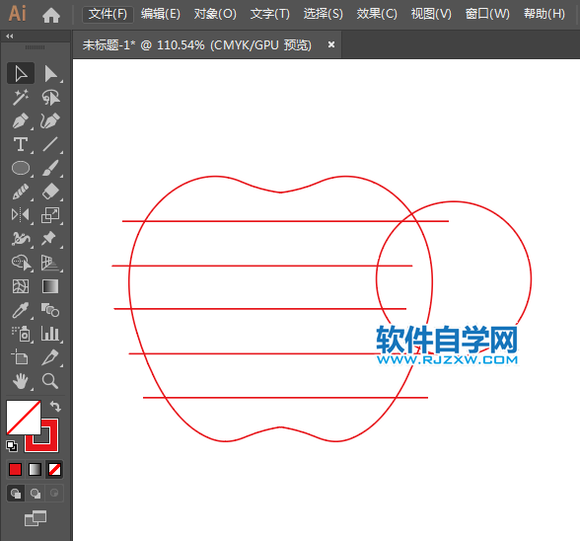
Task: Open the 对象(O) menu
Action: [215, 15]
